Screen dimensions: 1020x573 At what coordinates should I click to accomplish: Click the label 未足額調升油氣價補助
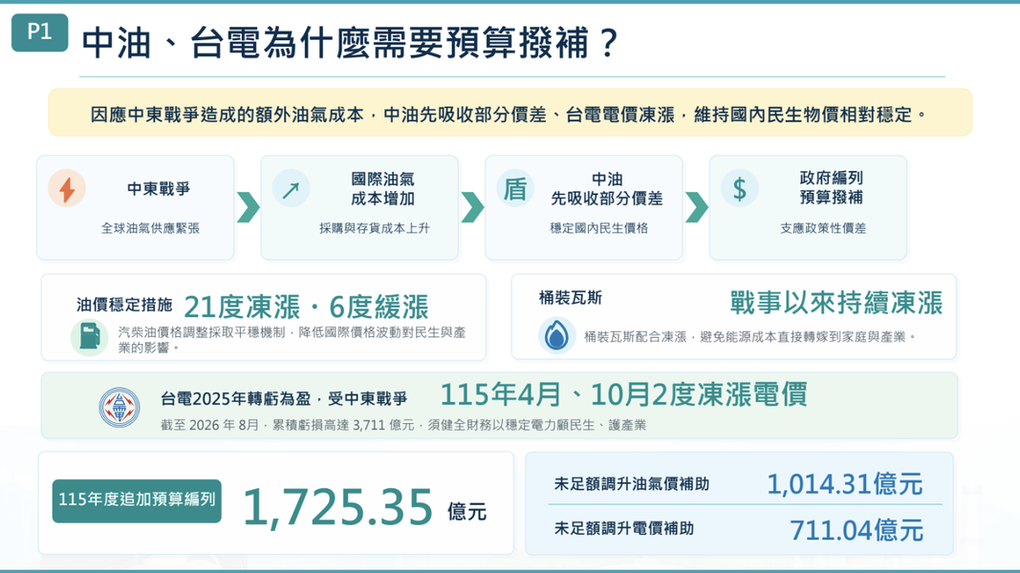(632, 484)
